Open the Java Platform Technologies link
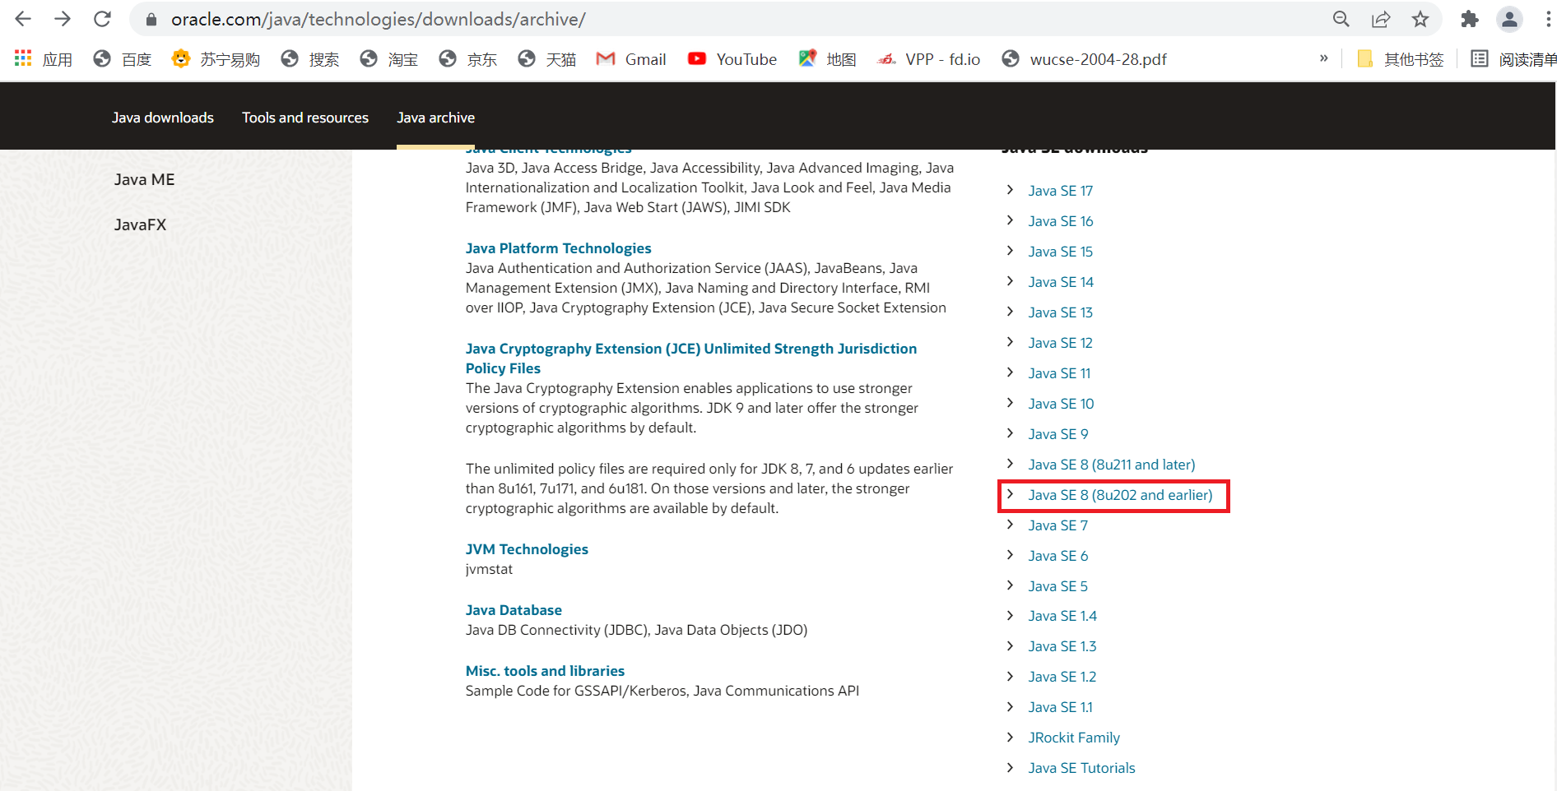Image resolution: width=1557 pixels, height=791 pixels. click(x=558, y=248)
